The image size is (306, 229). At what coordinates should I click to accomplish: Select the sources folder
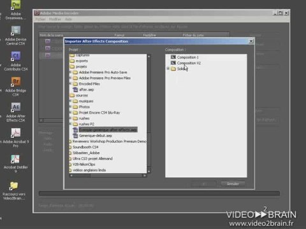tap(82, 95)
